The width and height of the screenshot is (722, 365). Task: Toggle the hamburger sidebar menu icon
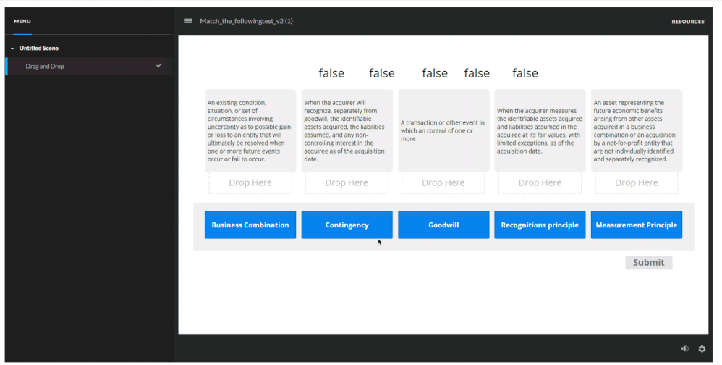click(x=188, y=21)
